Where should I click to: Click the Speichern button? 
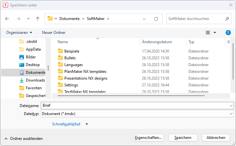183,138
